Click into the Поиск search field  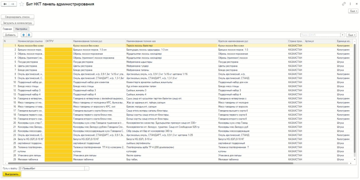320,35
